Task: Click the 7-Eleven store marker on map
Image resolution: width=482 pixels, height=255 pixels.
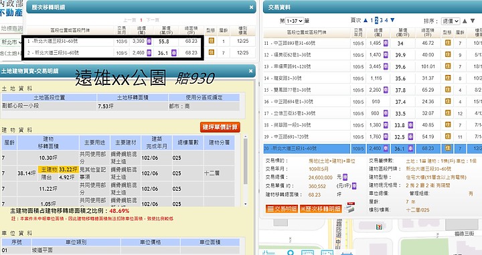Action: 379,227
